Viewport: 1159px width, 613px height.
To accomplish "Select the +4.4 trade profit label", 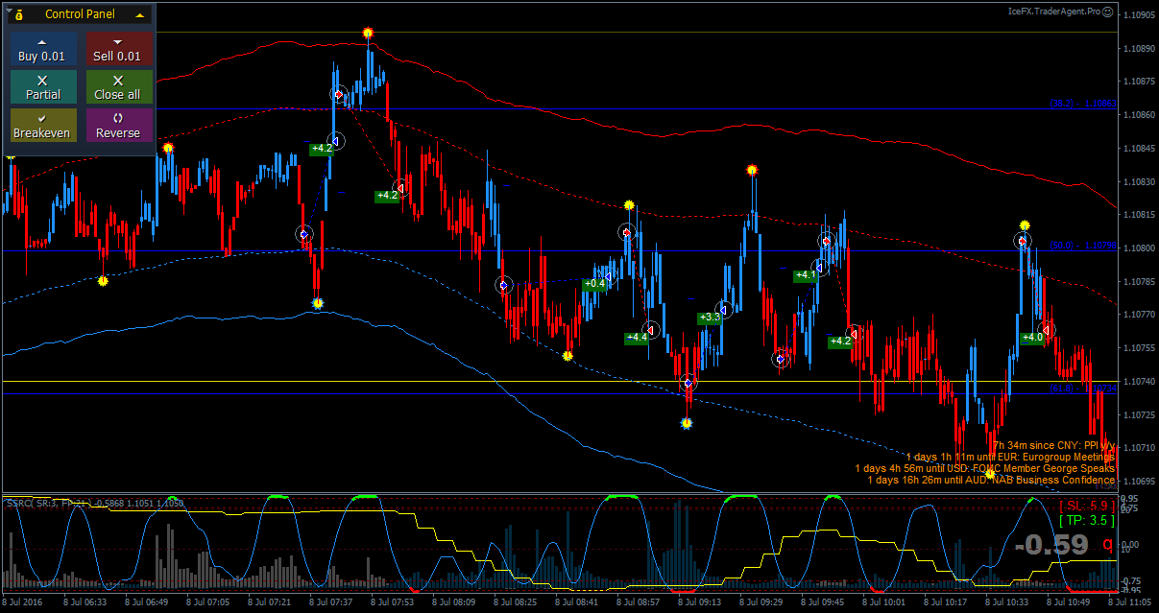I will [x=637, y=338].
